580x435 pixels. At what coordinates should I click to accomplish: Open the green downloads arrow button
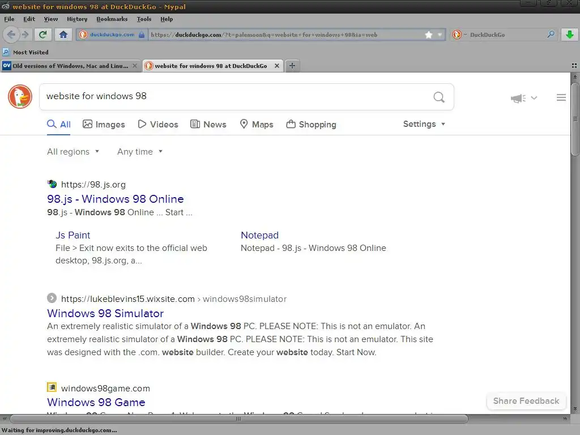[x=570, y=35]
